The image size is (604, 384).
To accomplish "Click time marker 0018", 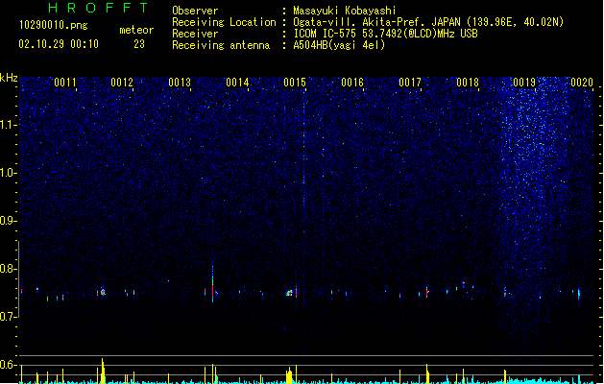I will point(468,83).
